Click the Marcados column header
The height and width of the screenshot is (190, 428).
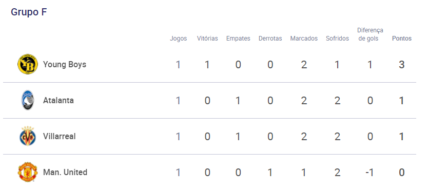(x=304, y=39)
